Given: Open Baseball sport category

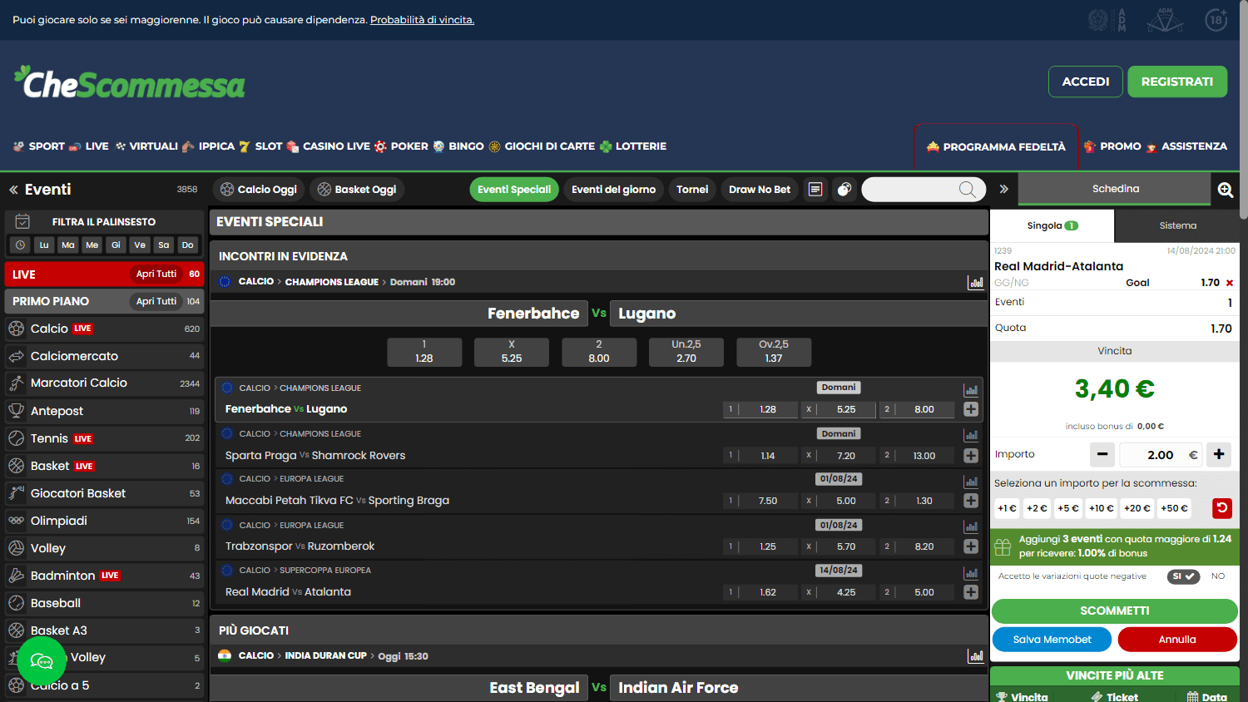Looking at the screenshot, I should coord(104,603).
